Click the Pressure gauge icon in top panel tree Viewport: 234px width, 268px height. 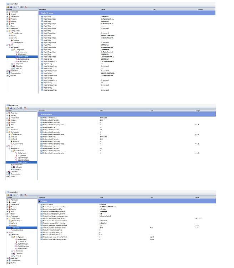tap(10, 19)
